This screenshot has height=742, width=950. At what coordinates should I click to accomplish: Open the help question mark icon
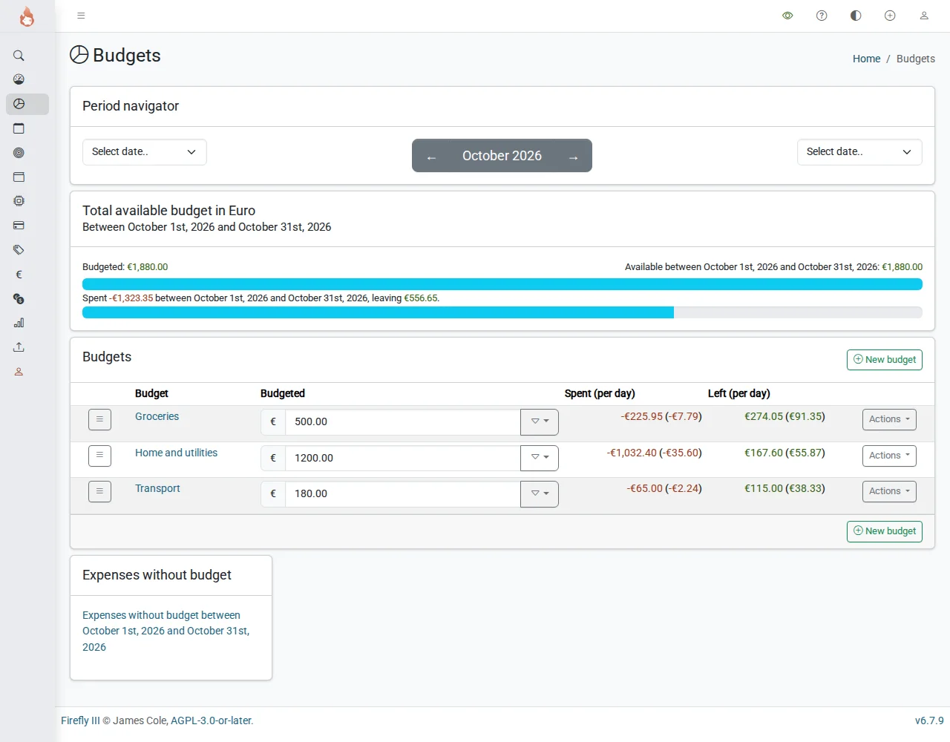pos(822,16)
